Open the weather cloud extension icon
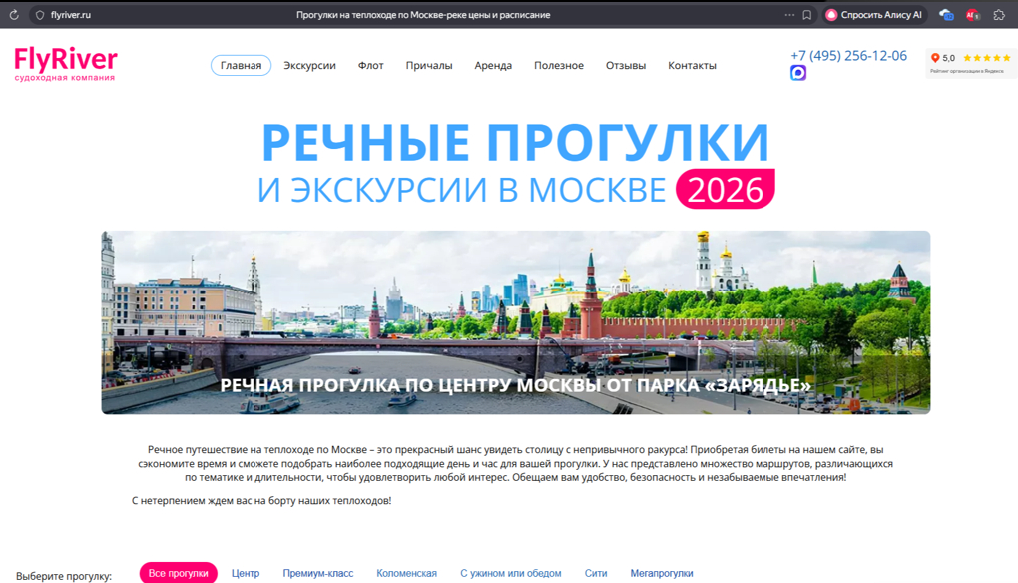This screenshot has height=583, width=1018. click(946, 15)
